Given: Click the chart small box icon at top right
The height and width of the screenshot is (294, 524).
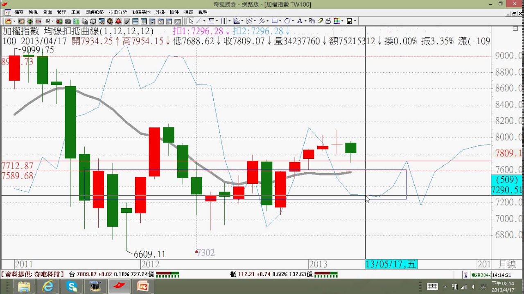Looking at the screenshot, I should [x=515, y=29].
